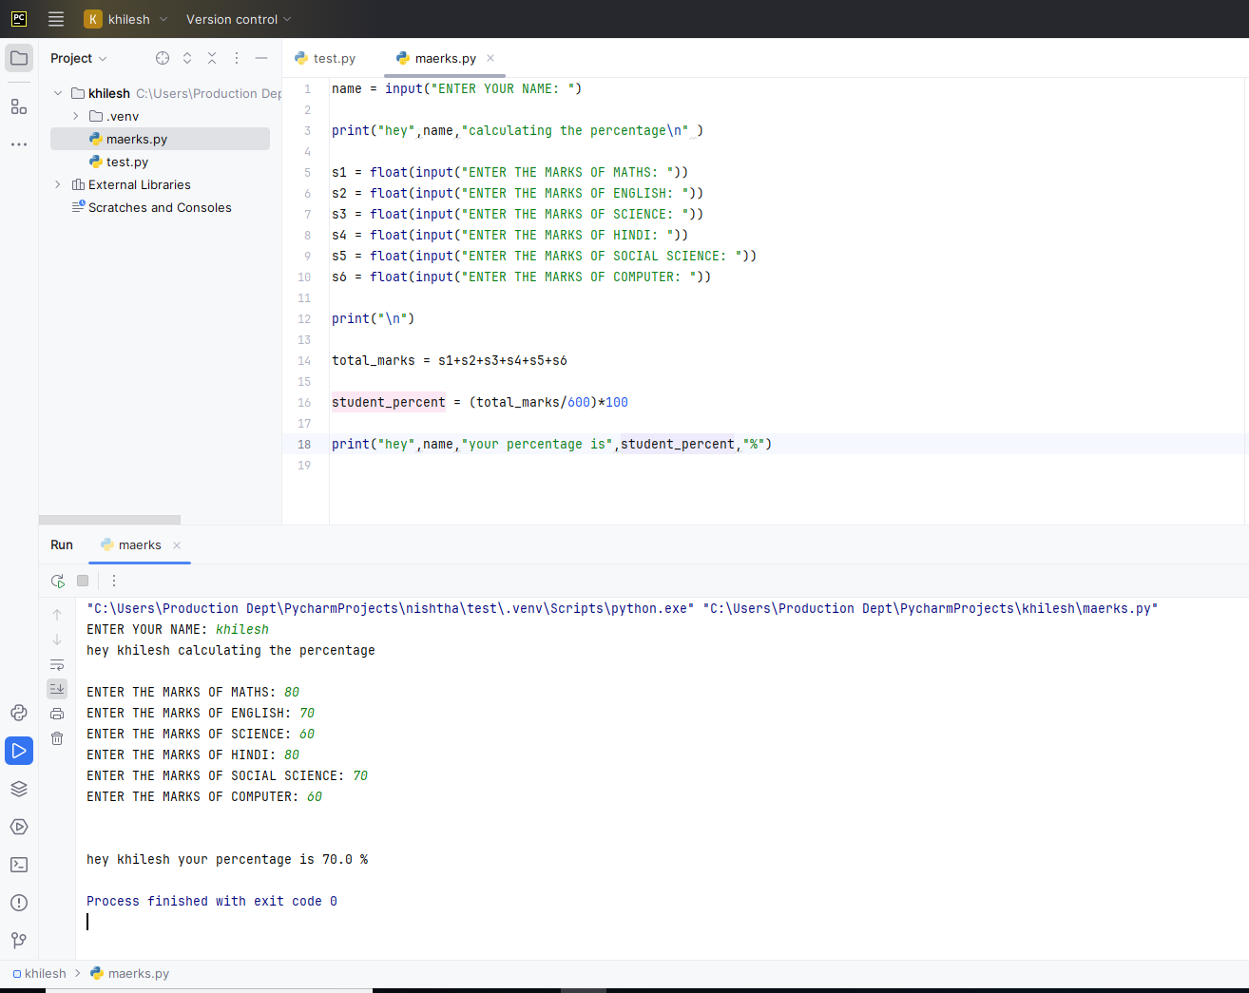The width and height of the screenshot is (1249, 993).
Task: Open the Project tool window folder icon
Action: 19,58
